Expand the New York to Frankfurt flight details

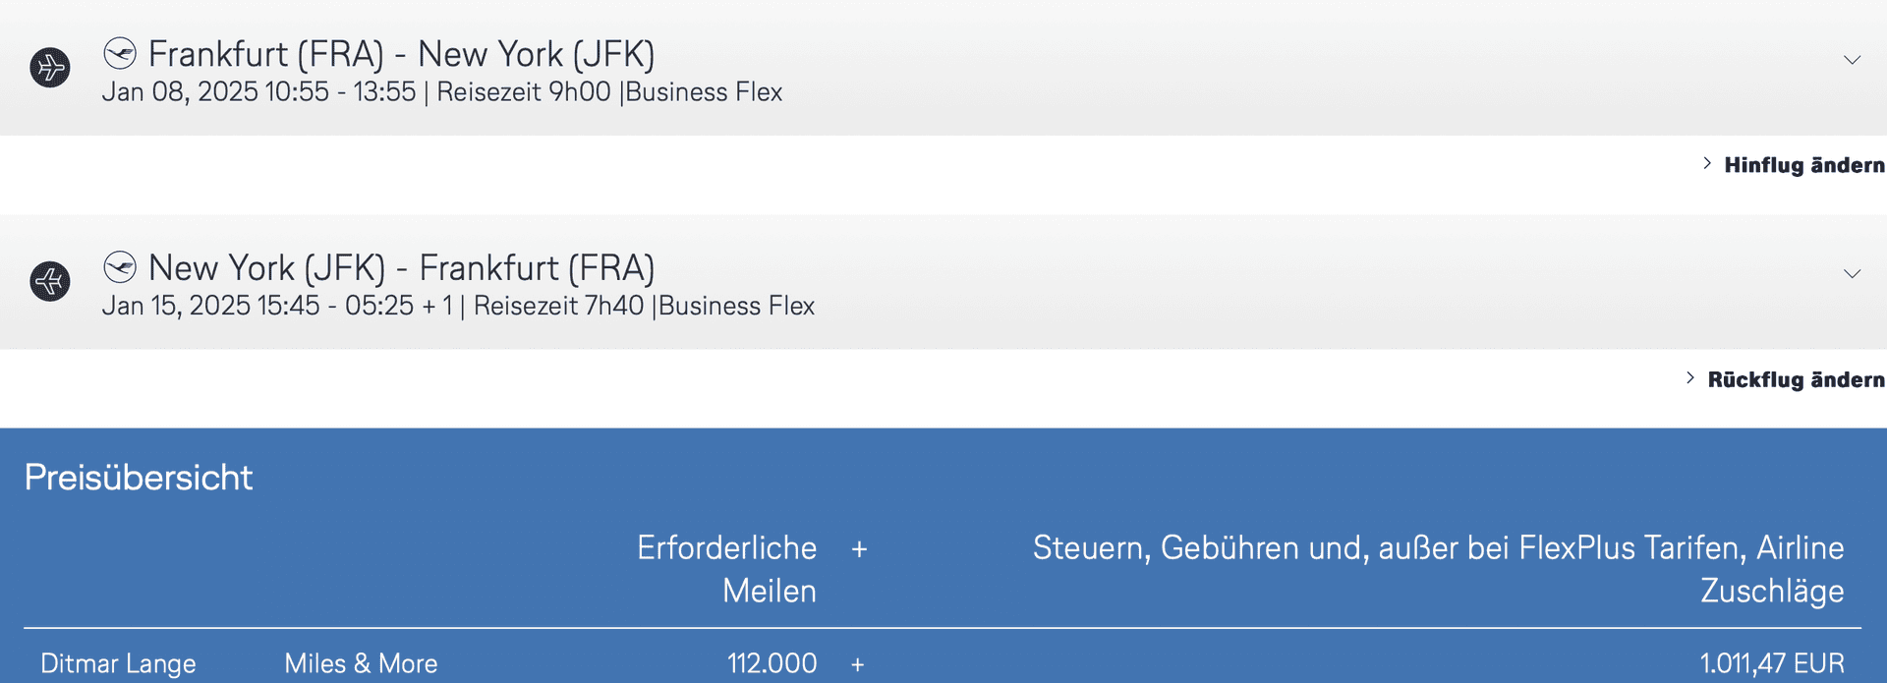[1852, 274]
